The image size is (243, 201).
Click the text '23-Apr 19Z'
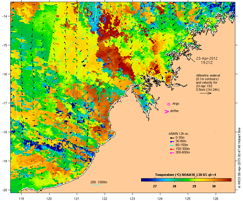coord(204,86)
